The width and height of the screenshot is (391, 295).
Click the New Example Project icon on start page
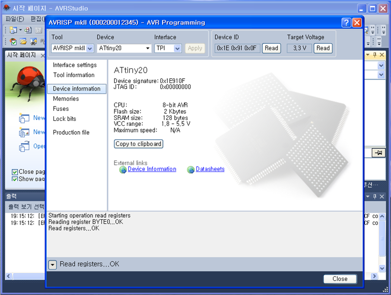(24, 132)
